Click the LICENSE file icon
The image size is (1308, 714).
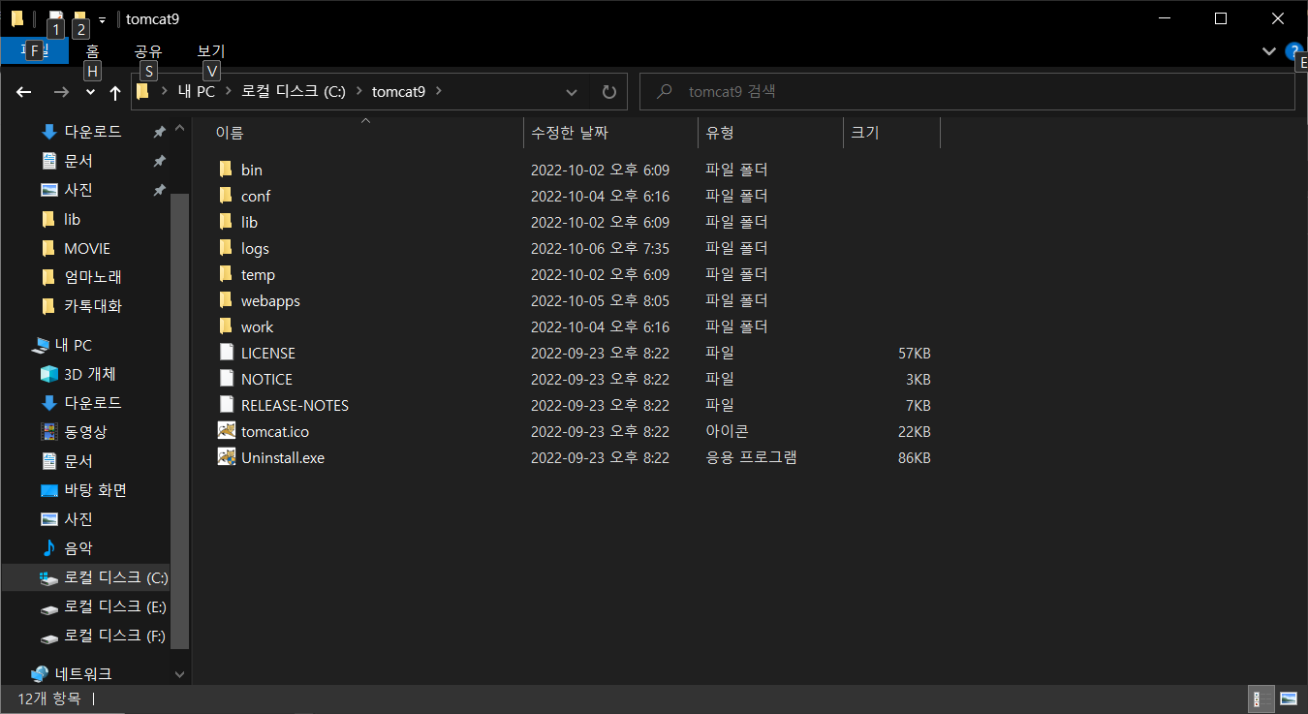coord(226,353)
